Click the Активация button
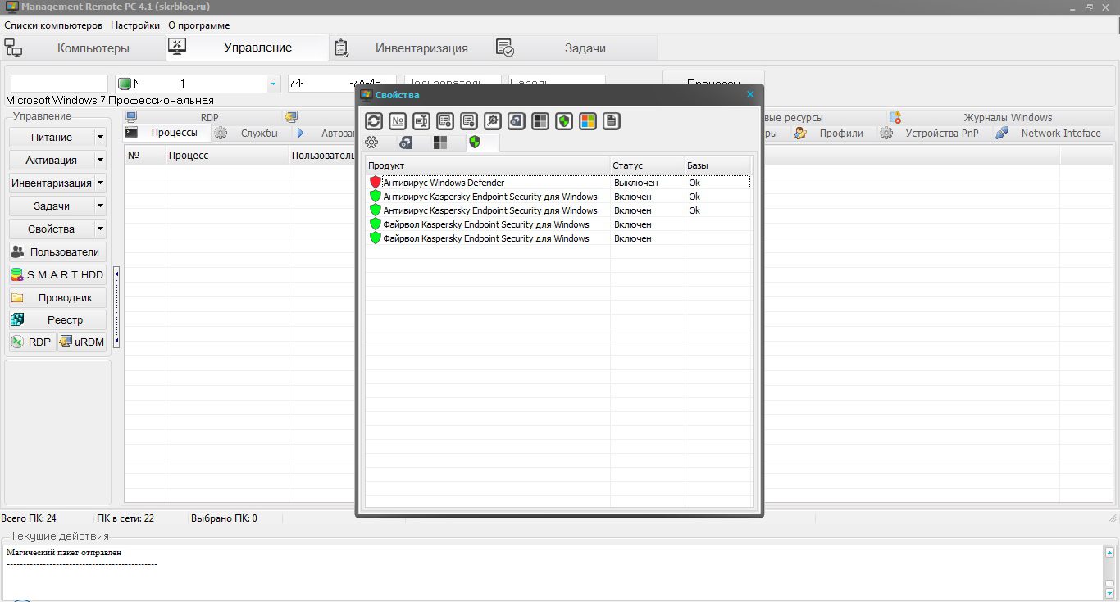This screenshot has height=602, width=1120. pos(52,160)
